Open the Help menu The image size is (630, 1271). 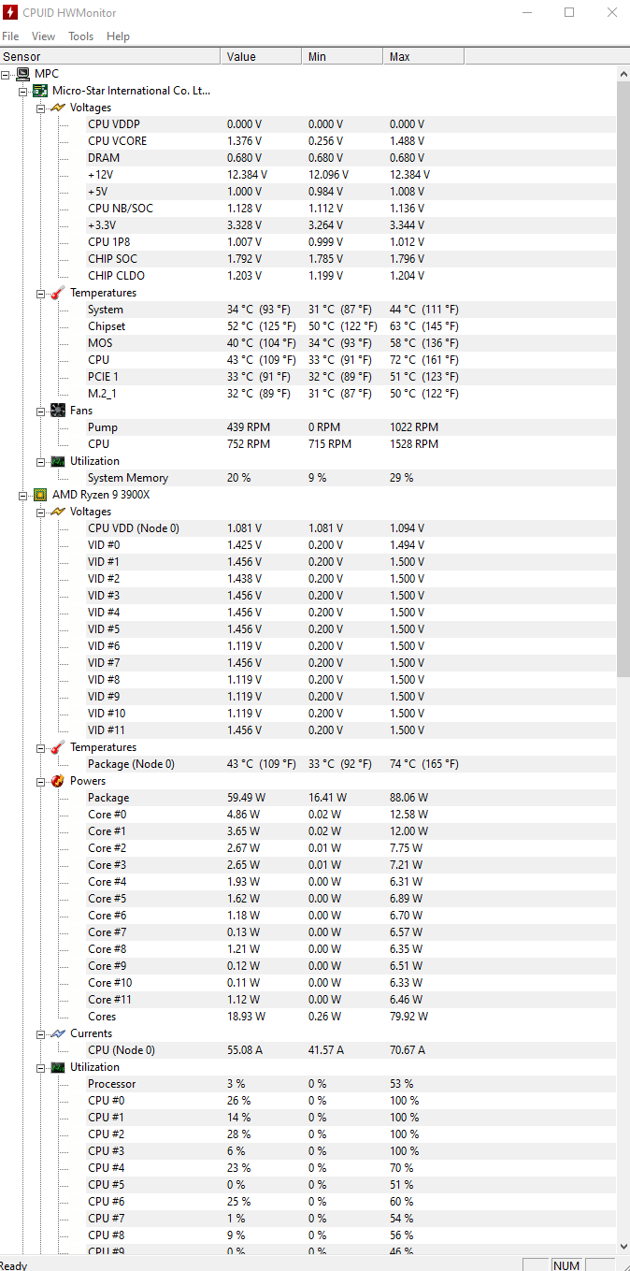coord(119,36)
